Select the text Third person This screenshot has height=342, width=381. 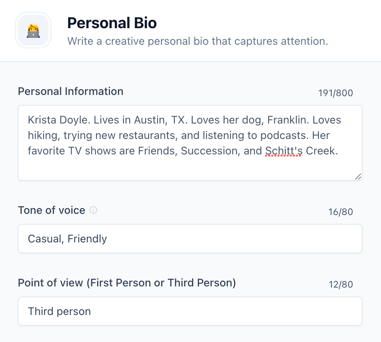coord(59,311)
